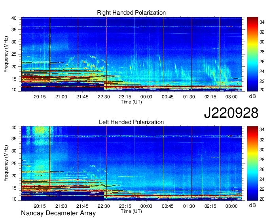Click the 35 MHz tick on Right Handed axis
The height and width of the screenshot is (218, 269).
14,30
